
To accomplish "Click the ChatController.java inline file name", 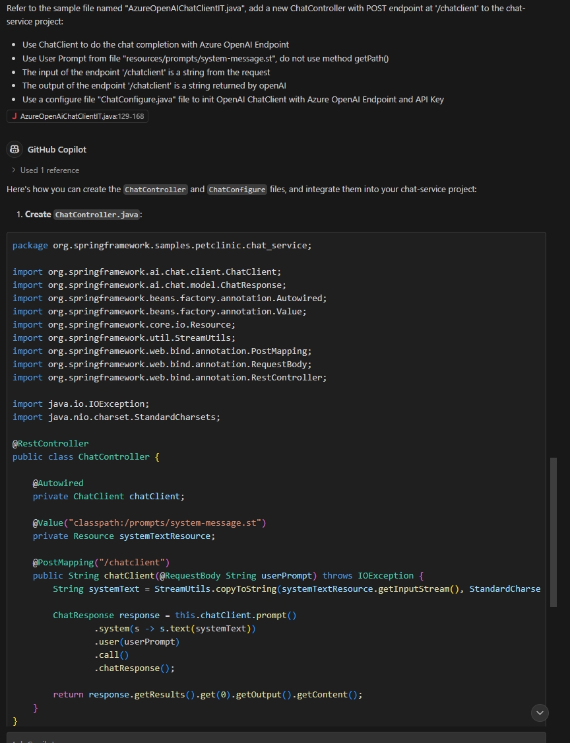I will (96, 215).
